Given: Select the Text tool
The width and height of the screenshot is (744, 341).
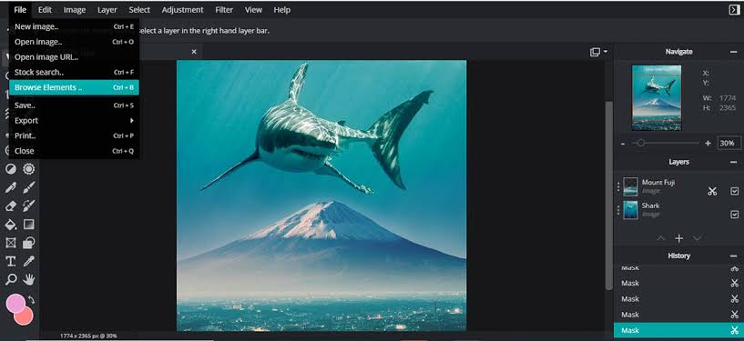Looking at the screenshot, I should coord(10,261).
